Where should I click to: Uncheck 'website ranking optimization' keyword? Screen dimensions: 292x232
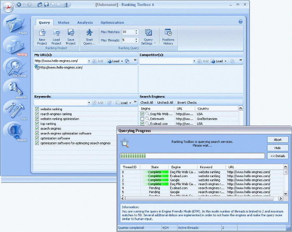37,119
